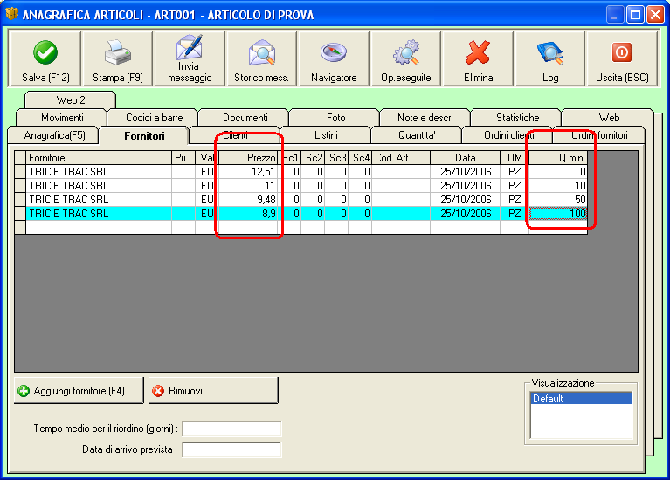Click the Rimuovi button

(213, 390)
